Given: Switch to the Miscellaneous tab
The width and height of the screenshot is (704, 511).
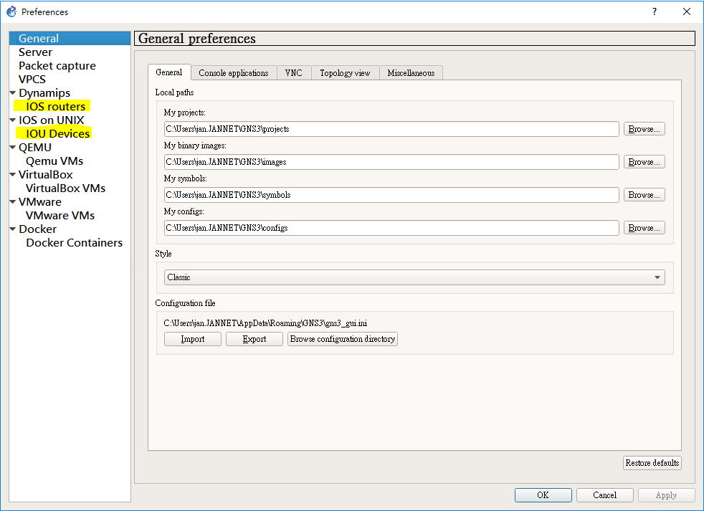Looking at the screenshot, I should point(411,72).
